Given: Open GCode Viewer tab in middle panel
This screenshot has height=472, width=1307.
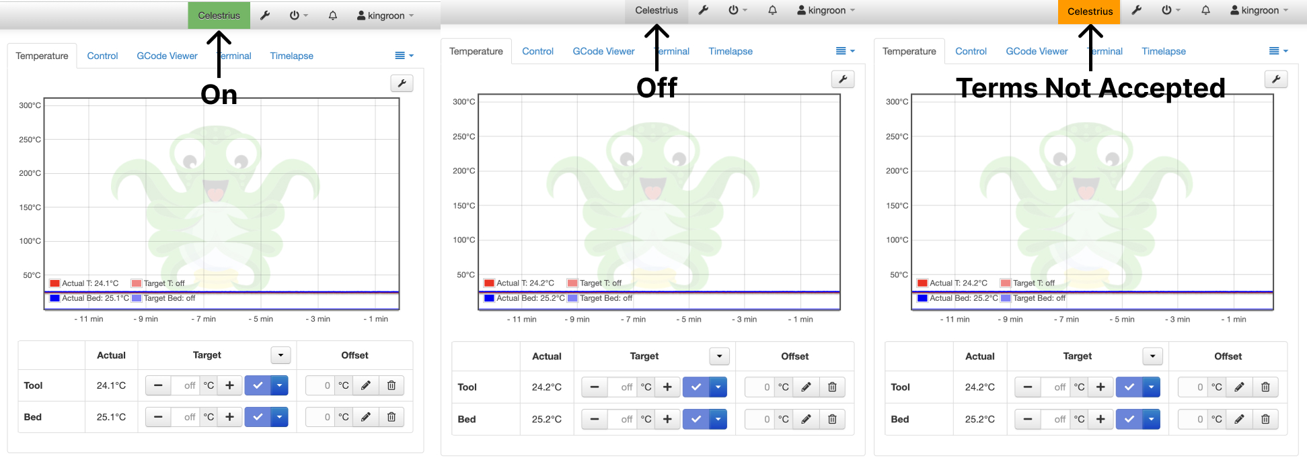Looking at the screenshot, I should click(x=603, y=51).
